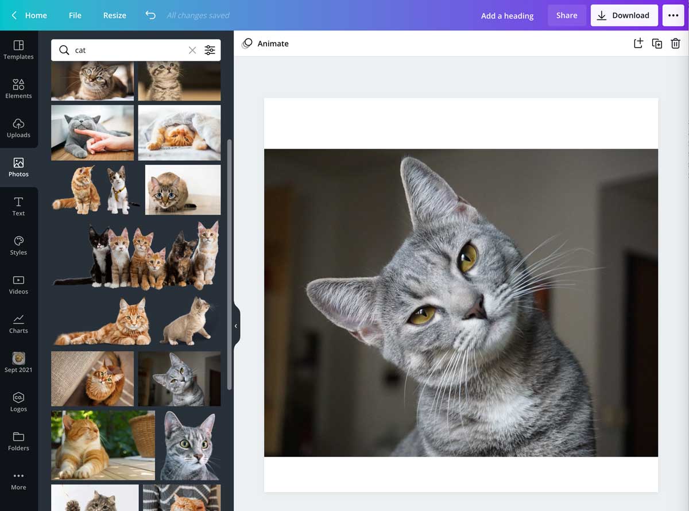The image size is (689, 511).
Task: Select the gray kitten thumbnail with striped sweater
Action: (181, 498)
